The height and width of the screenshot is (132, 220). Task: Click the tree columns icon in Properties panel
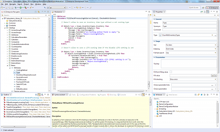(x=205, y=12)
